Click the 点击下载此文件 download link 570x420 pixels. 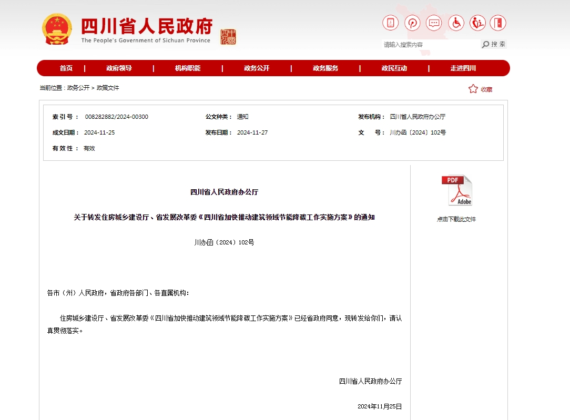click(456, 219)
